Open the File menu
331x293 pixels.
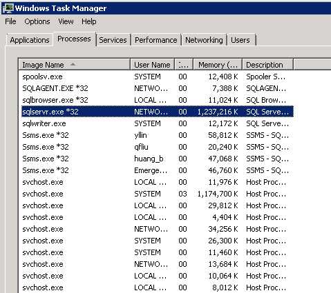pyautogui.click(x=10, y=21)
